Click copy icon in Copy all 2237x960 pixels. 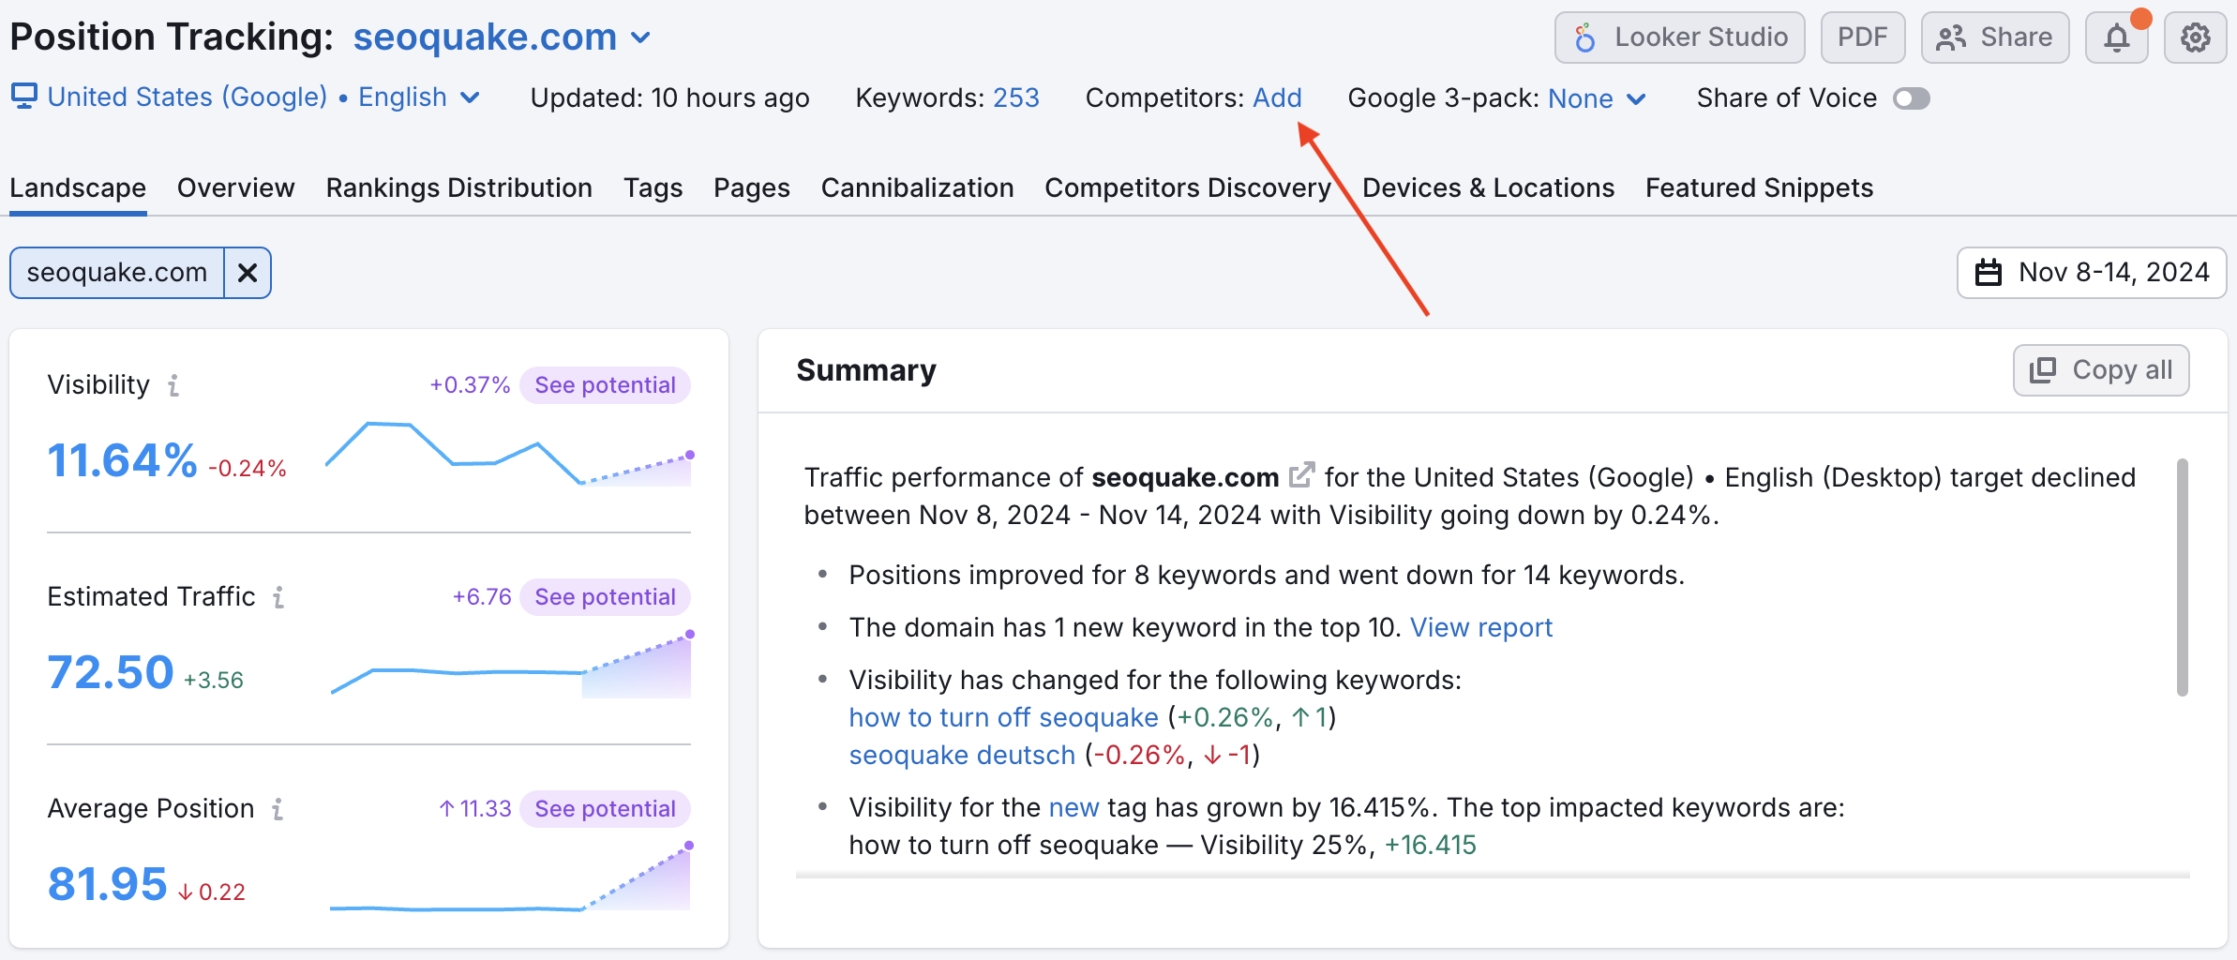coord(2043,370)
